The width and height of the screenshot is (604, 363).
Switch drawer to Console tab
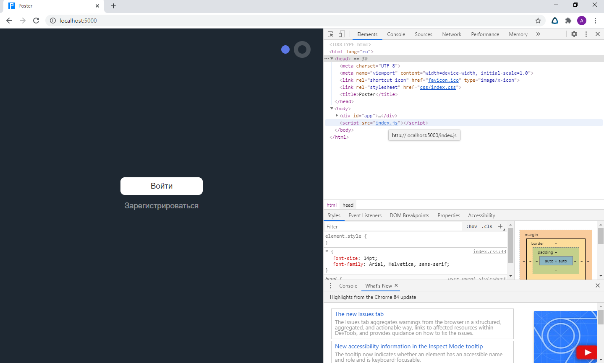click(348, 286)
